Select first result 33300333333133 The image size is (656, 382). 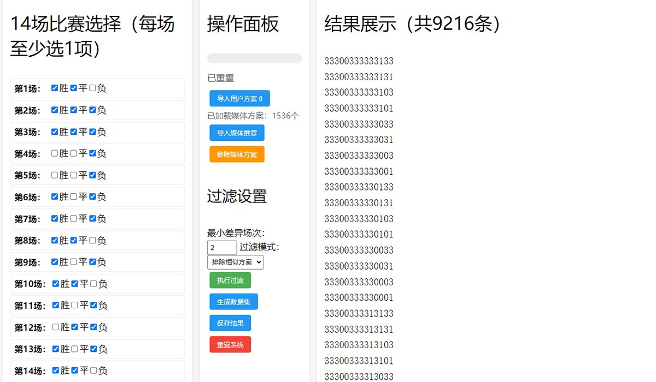click(x=359, y=61)
